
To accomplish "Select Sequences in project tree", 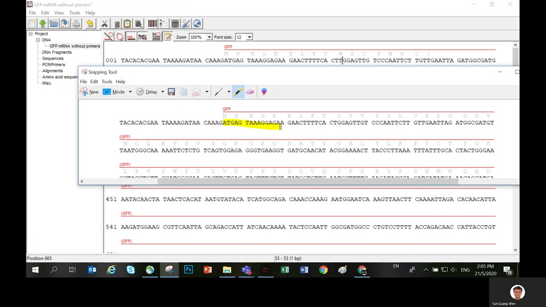I will click(52, 58).
